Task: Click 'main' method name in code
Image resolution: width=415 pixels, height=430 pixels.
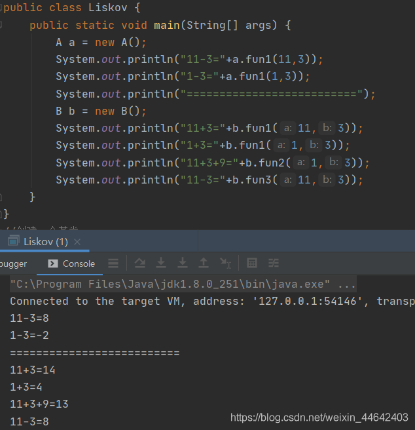Action: point(166,25)
